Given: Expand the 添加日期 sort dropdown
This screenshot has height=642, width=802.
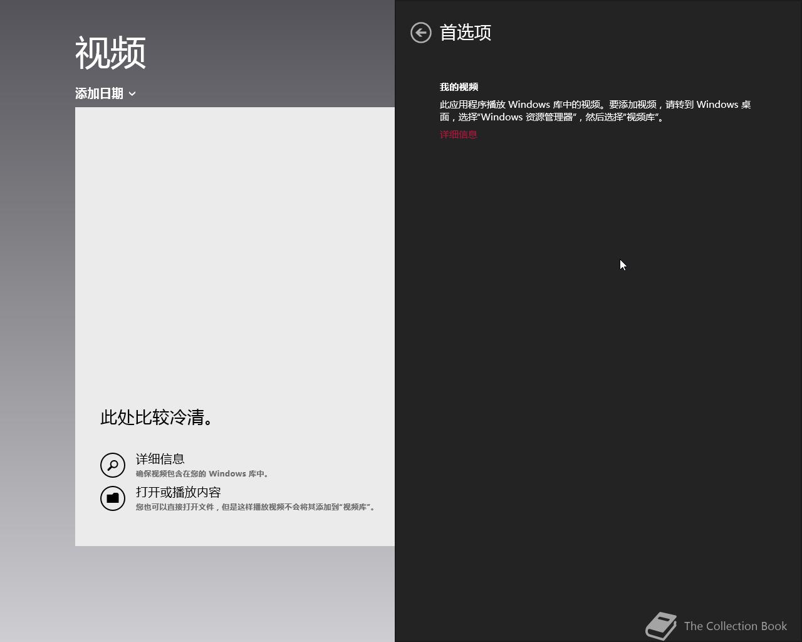Looking at the screenshot, I should point(105,93).
